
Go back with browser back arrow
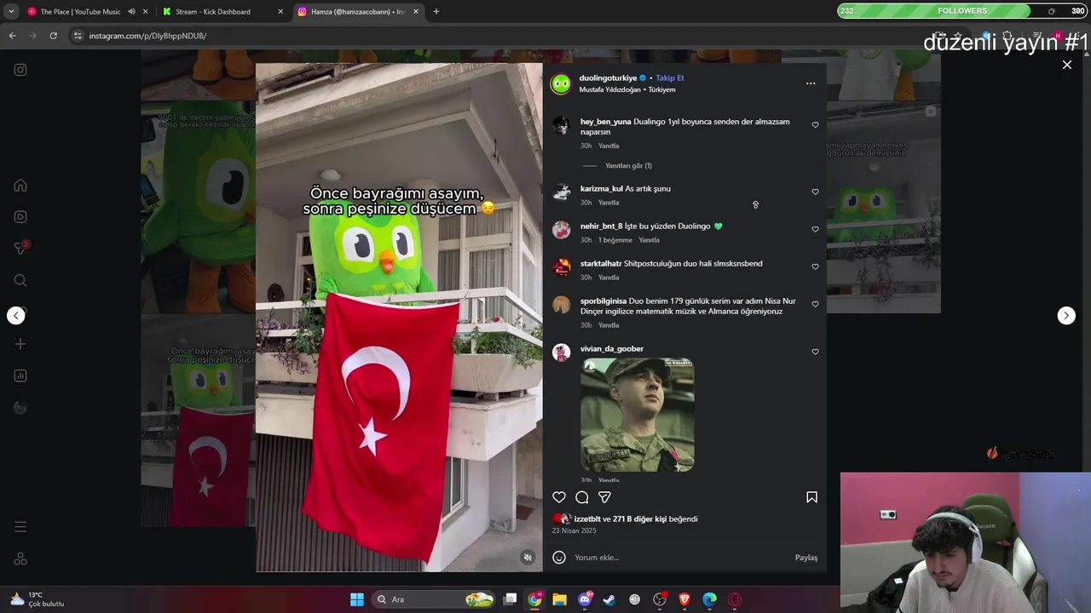12,36
